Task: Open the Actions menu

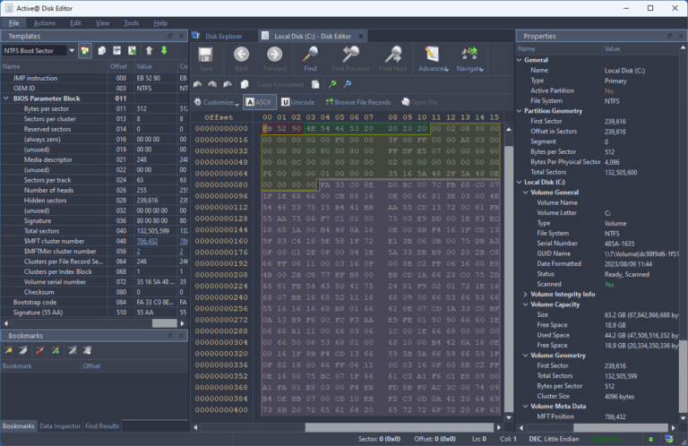Action: click(x=44, y=23)
